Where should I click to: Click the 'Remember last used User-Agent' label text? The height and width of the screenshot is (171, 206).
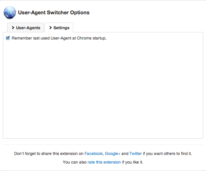point(43,38)
